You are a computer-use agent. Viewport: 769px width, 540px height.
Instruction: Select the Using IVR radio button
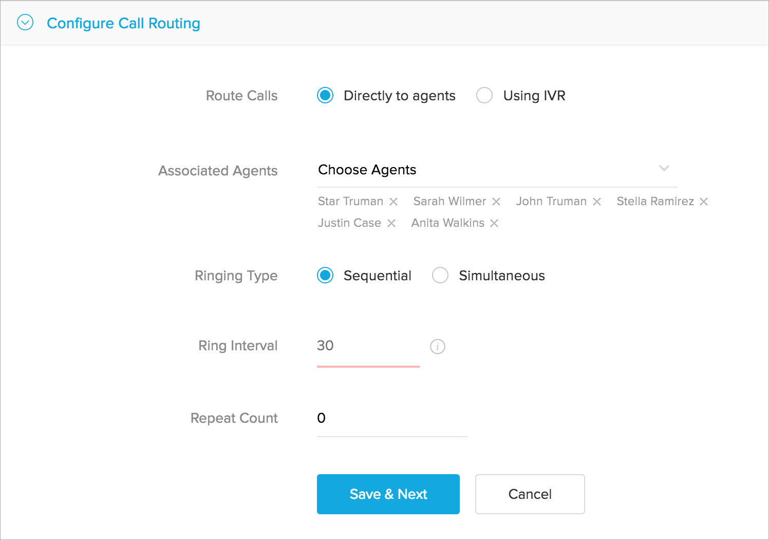[x=484, y=96]
